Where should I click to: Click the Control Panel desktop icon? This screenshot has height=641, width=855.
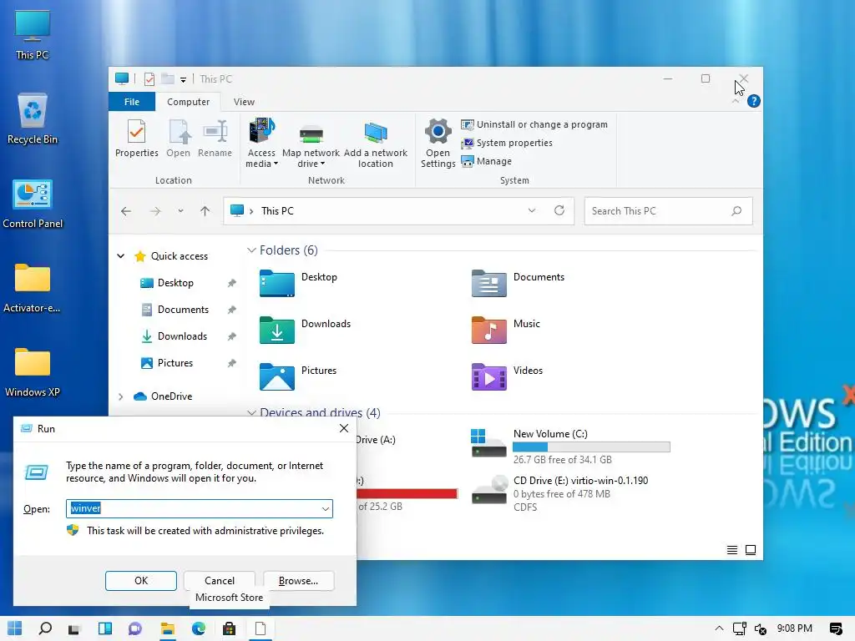click(33, 204)
